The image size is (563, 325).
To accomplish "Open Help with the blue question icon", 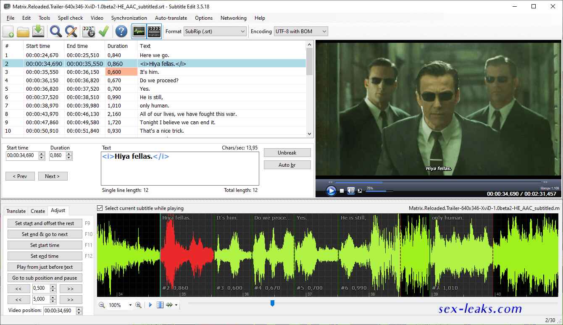I will (x=121, y=31).
